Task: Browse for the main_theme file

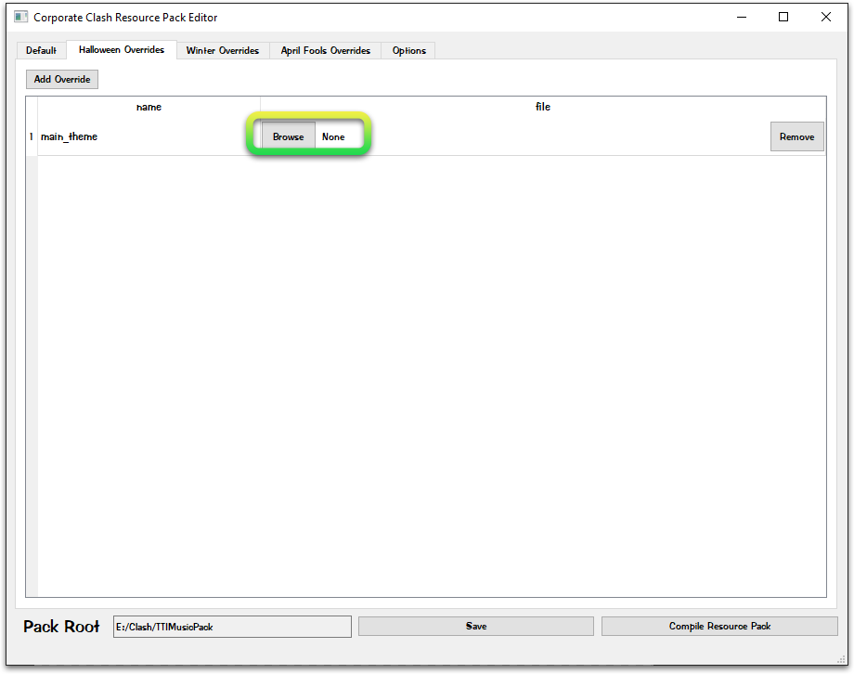Action: 288,136
